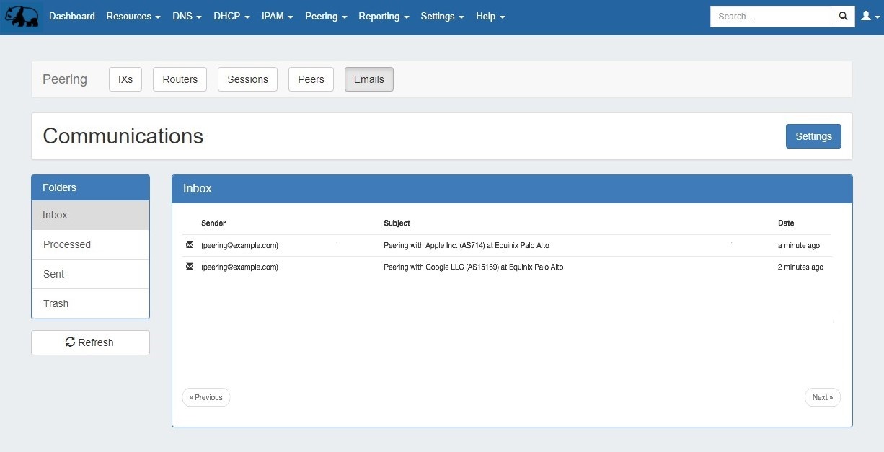Click envelope icon beside Google LLC email
Viewport: 884px width, 452px height.
point(190,267)
